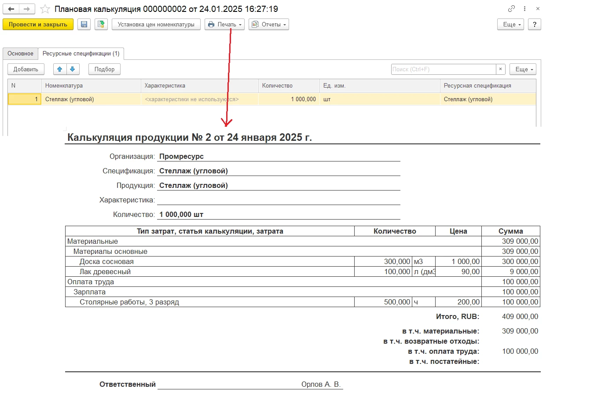
Task: Click the Продукция value Стеллаж (угловой)
Action: (x=194, y=185)
